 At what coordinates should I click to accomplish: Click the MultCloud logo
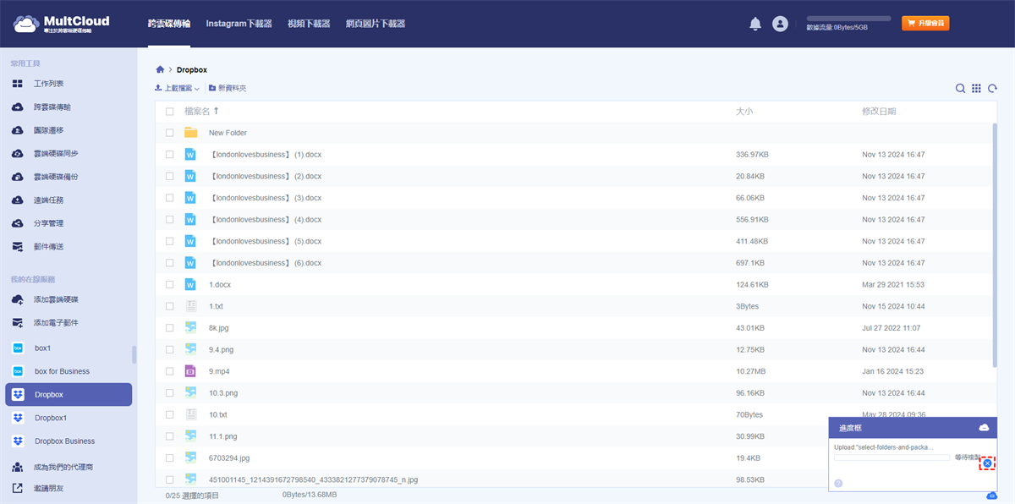61,24
